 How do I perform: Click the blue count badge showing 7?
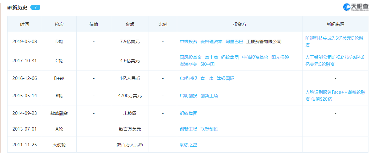coord(35,7)
